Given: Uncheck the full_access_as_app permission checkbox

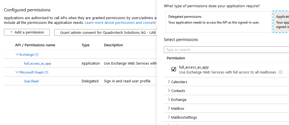Looking at the screenshot, I should tap(174, 69).
